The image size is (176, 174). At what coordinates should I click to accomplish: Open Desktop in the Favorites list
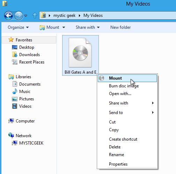pyautogui.click(x=27, y=47)
